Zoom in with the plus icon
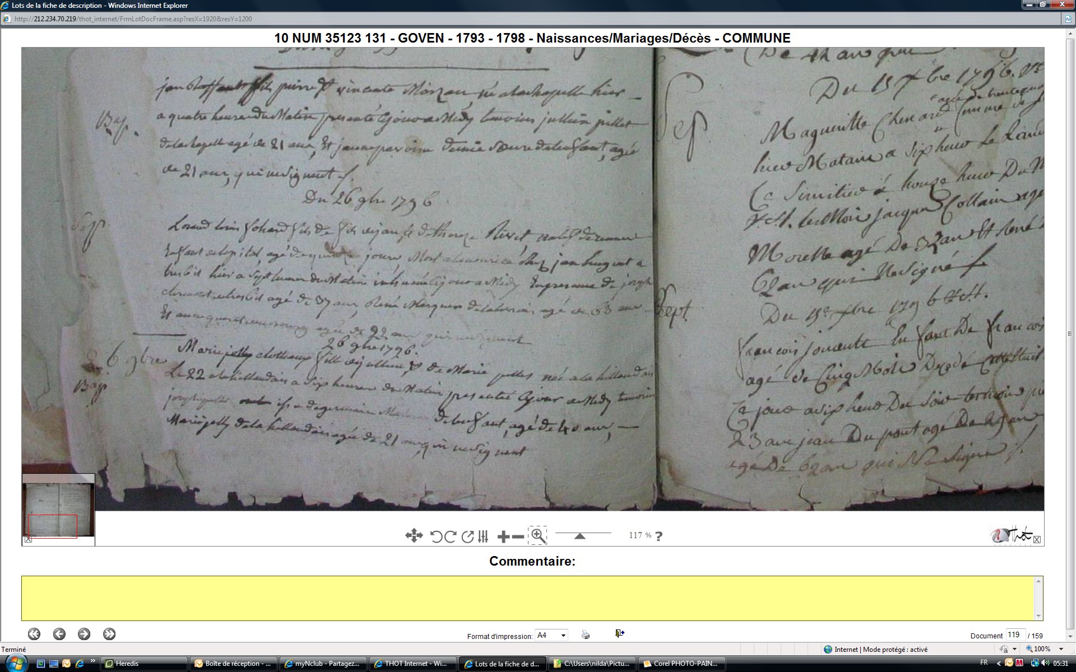Viewport: 1076px width, 672px height. (503, 536)
